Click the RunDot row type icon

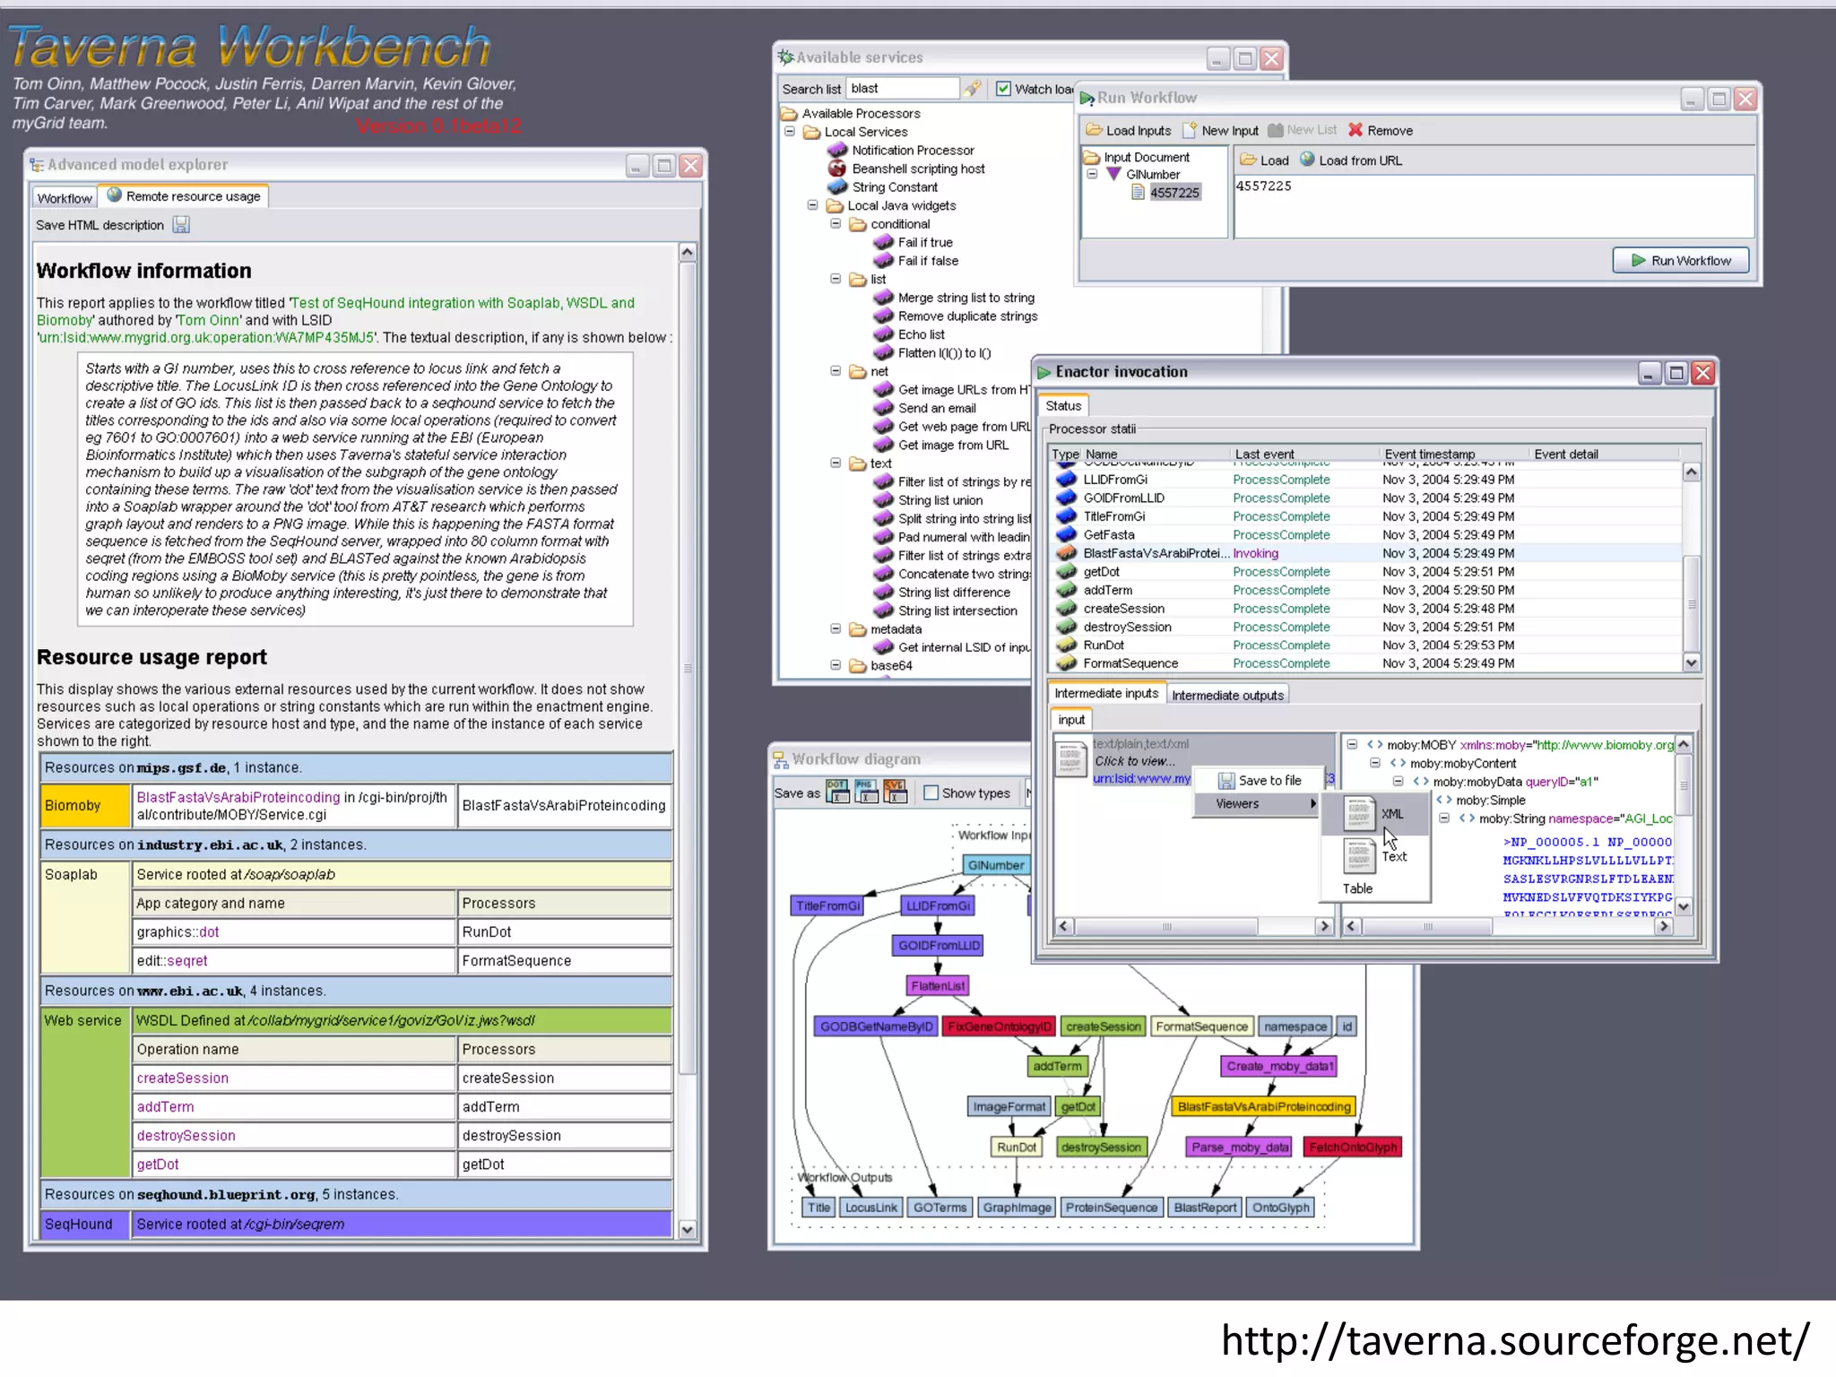(1066, 645)
